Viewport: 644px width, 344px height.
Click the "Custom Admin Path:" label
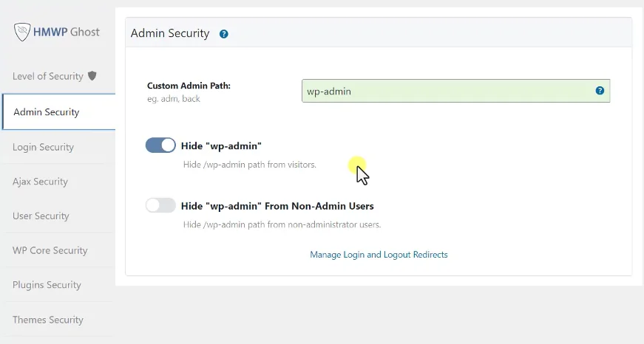[189, 86]
